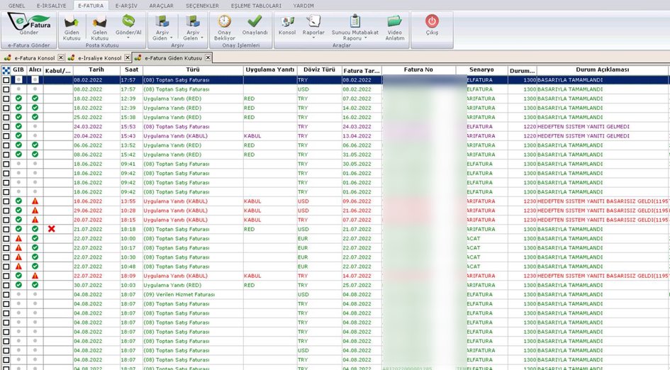Click GIB green check in 24.03.2022 row
The width and height of the screenshot is (670, 370).
click(x=18, y=126)
